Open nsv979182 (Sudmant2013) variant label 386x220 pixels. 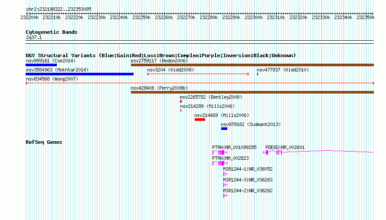[251, 124]
